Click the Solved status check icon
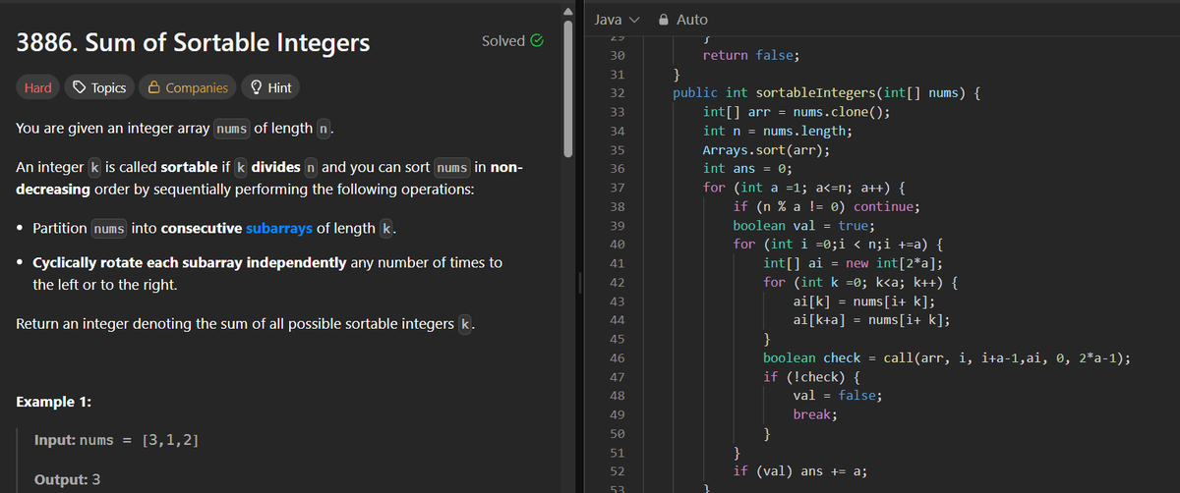Screen dimensions: 1180x493 537,41
